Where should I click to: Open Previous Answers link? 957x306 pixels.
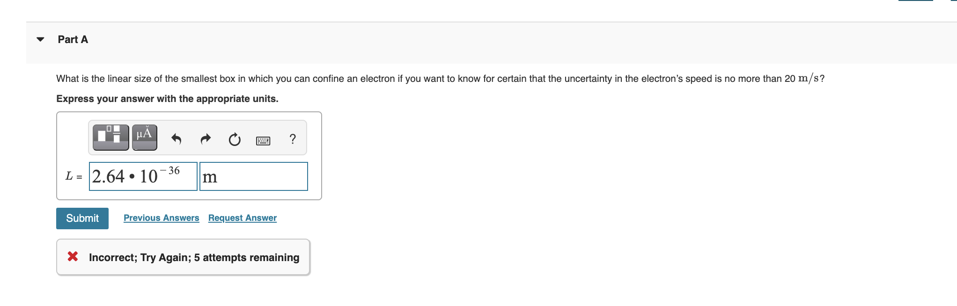pos(162,218)
